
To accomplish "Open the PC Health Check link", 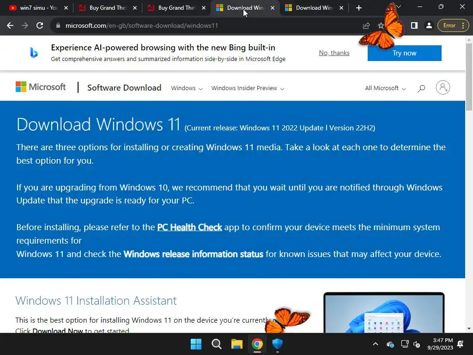I will (x=189, y=227).
